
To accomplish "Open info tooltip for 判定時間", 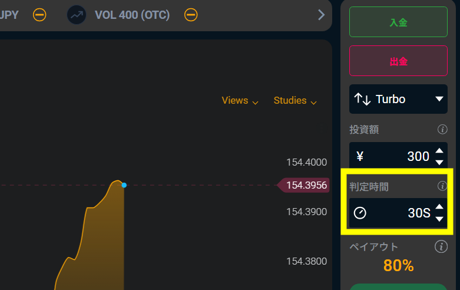I will click(x=442, y=186).
